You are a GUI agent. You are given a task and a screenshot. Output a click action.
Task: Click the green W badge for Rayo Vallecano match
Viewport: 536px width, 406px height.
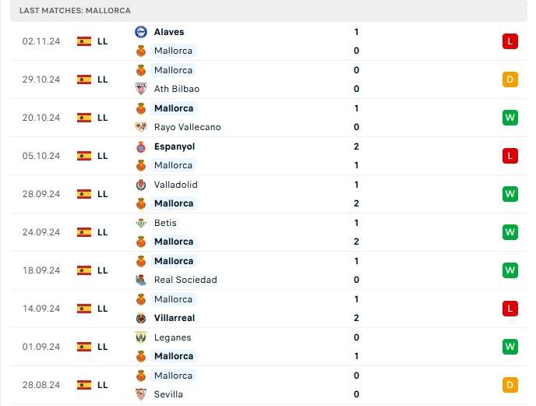(510, 118)
